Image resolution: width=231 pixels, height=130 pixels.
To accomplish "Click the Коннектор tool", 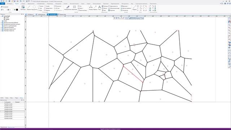I will coord(124,10).
